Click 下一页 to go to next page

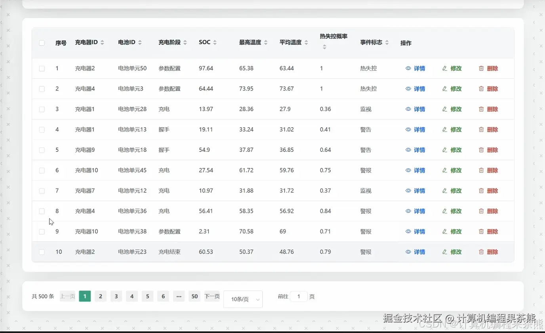point(212,296)
